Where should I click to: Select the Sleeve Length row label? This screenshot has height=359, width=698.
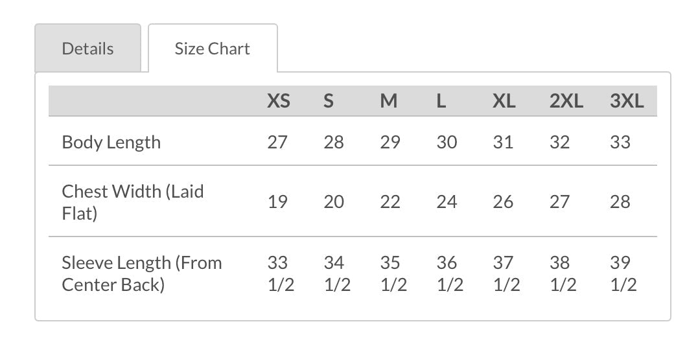pyautogui.click(x=141, y=273)
